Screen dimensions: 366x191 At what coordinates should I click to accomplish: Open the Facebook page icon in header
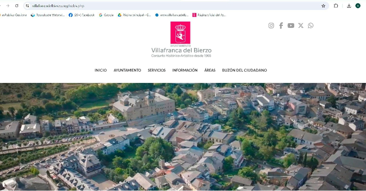tap(281, 26)
